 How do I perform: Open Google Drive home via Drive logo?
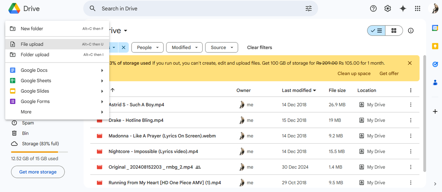(24, 9)
